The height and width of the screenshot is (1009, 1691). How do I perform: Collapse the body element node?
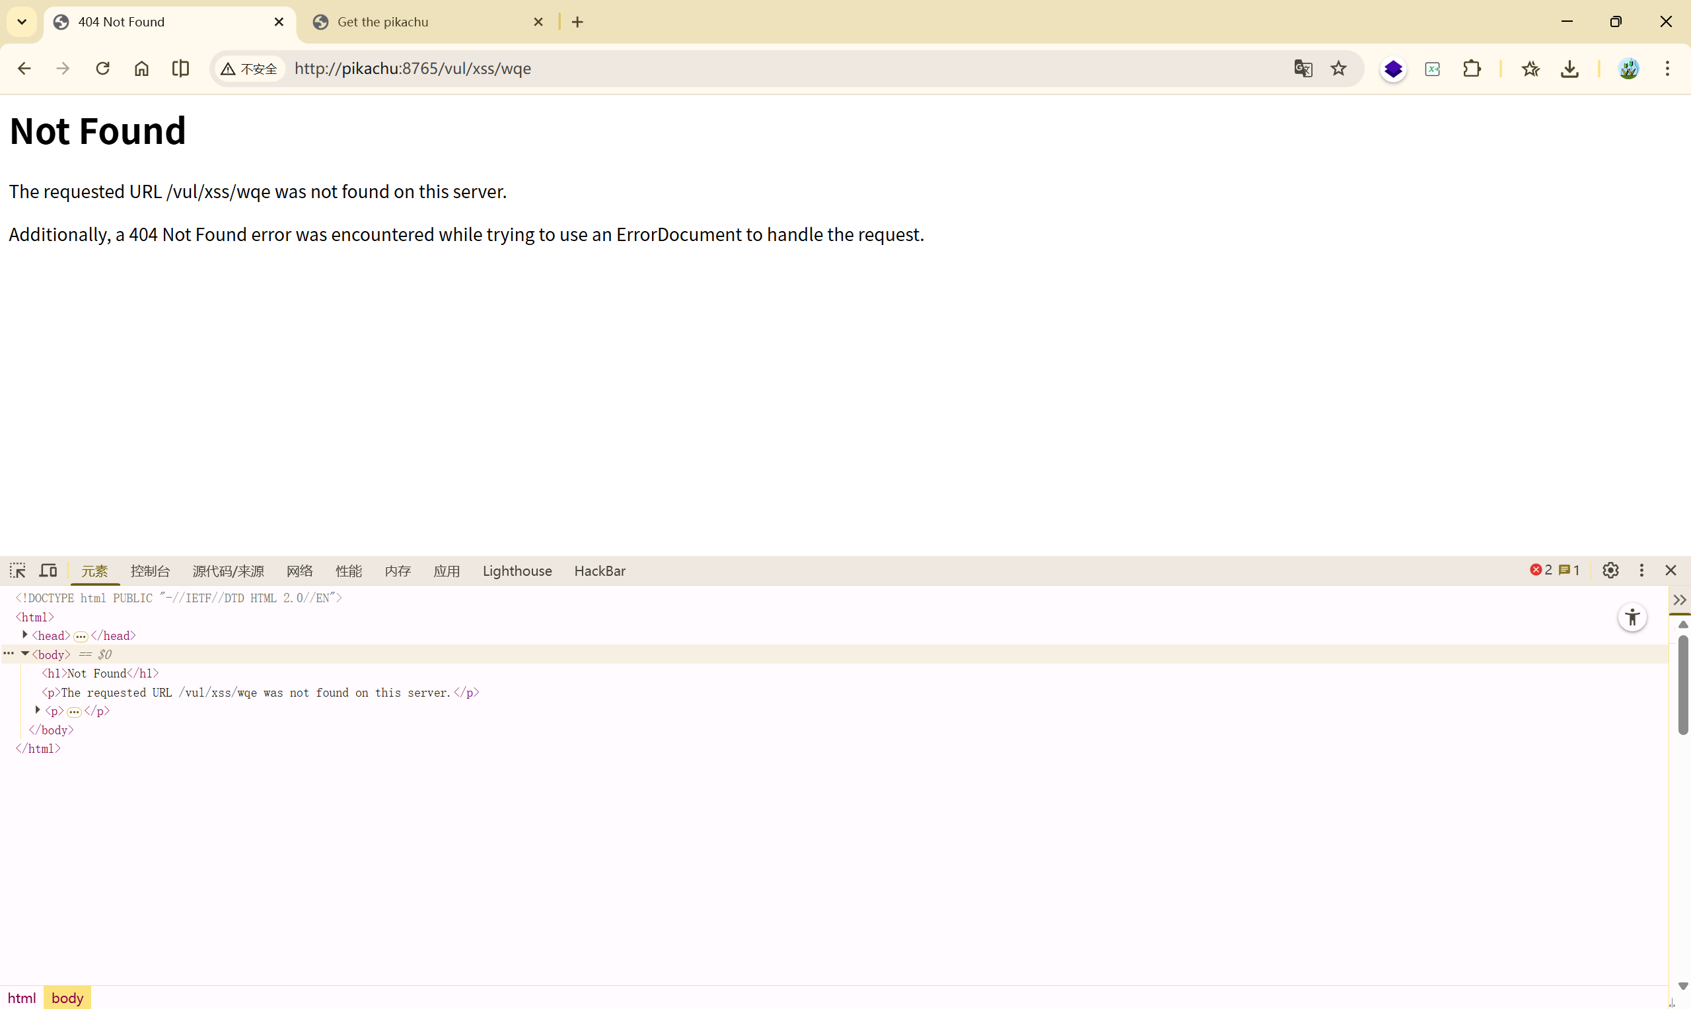[x=25, y=654]
